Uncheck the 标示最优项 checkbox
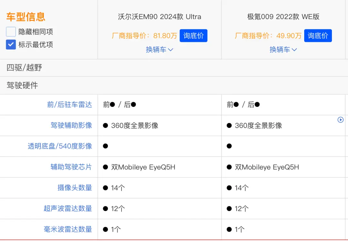 pyautogui.click(x=11, y=44)
